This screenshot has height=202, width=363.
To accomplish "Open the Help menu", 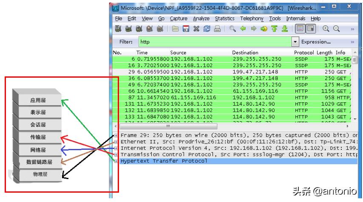I will (315, 19).
